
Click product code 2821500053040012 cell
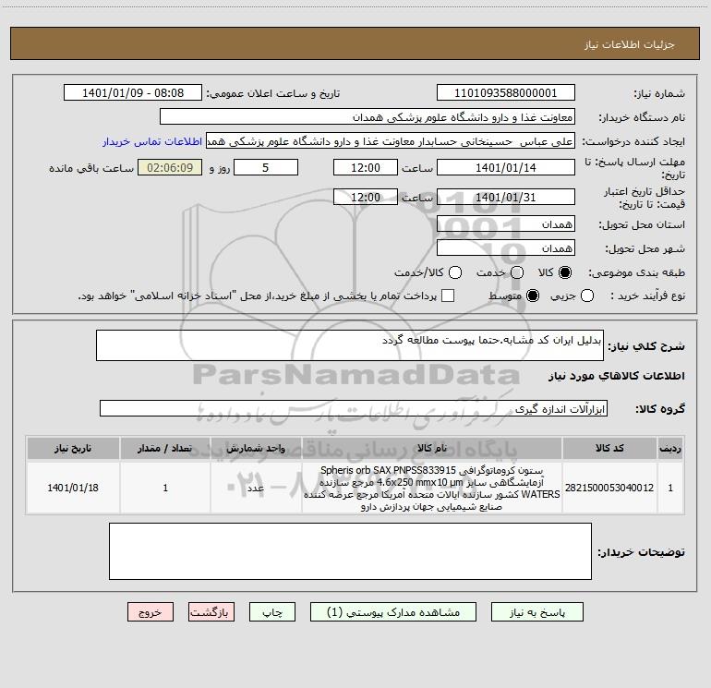coord(609,488)
